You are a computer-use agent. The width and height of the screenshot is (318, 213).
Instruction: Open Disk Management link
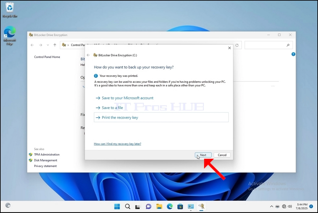point(45,160)
